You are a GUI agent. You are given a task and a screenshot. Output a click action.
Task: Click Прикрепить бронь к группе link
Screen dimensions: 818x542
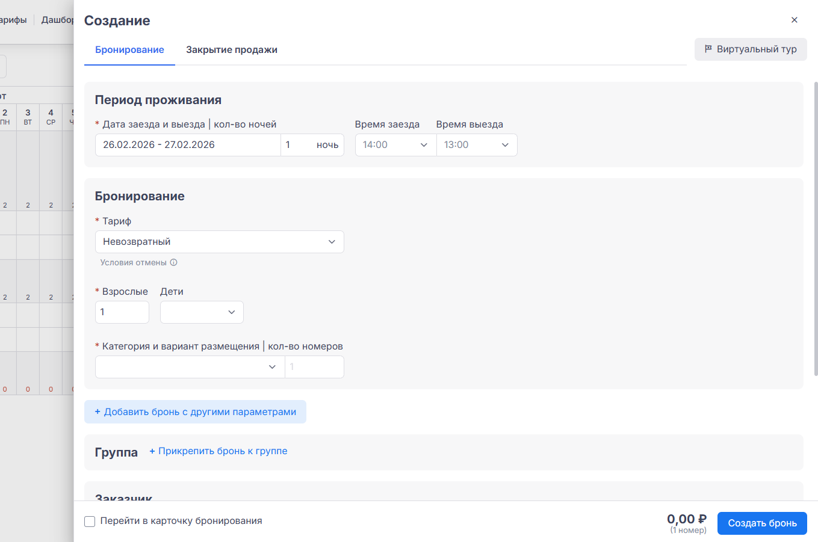(x=223, y=451)
